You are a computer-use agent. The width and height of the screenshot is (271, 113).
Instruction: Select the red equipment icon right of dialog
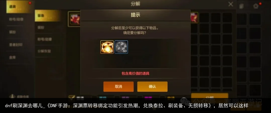click(194, 18)
